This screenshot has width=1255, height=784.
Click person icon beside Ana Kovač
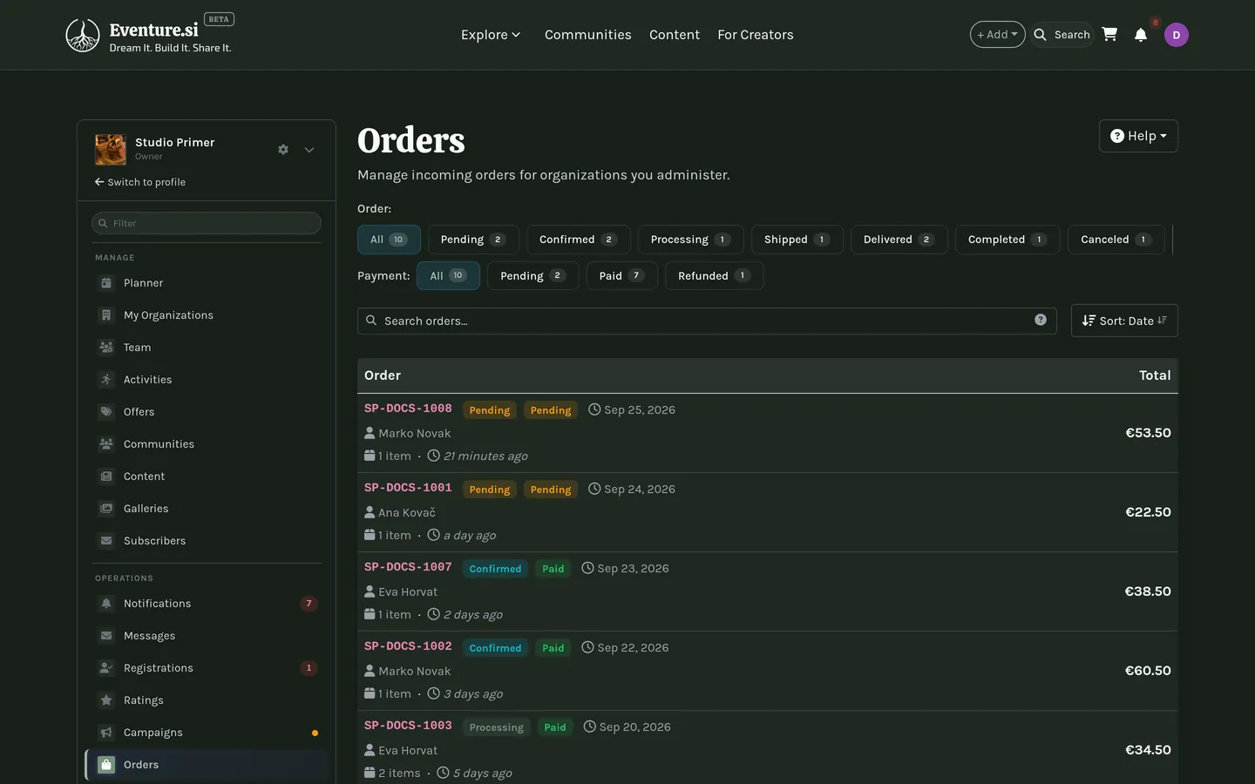tap(370, 512)
